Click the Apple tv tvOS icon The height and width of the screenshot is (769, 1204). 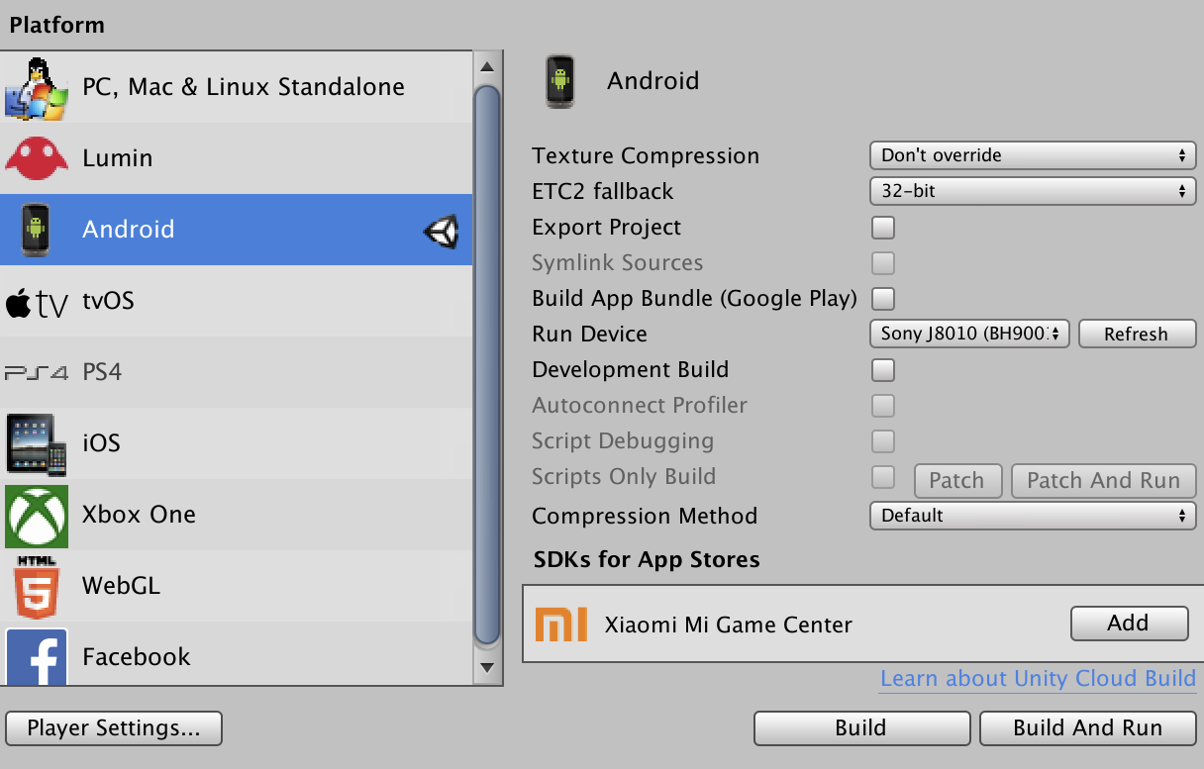click(37, 302)
